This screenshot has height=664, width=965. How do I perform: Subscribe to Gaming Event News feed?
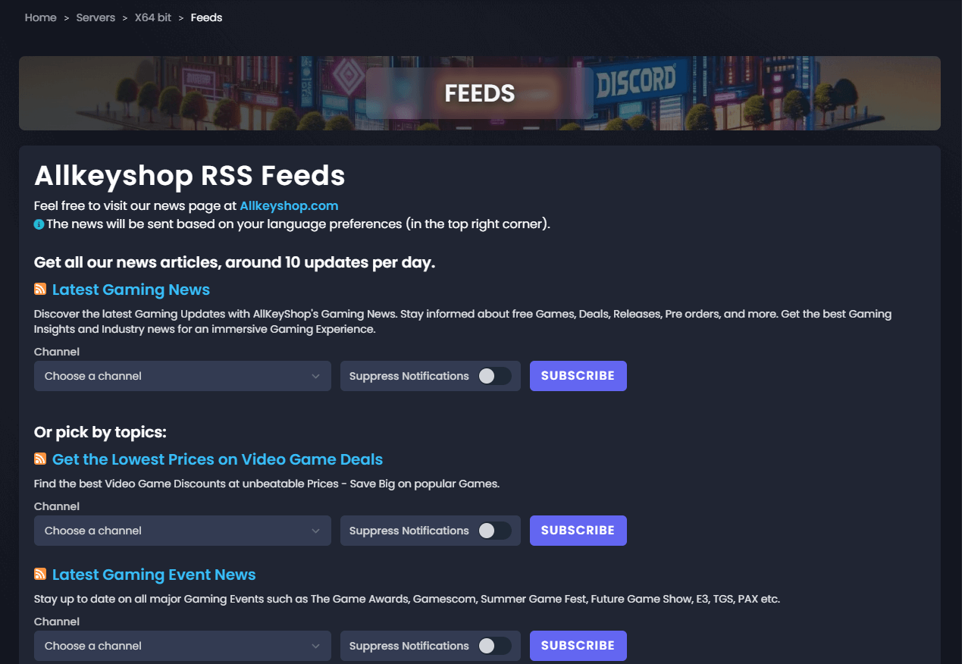click(578, 646)
